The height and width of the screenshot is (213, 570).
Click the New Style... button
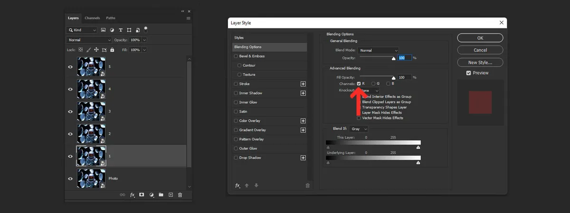(x=480, y=62)
